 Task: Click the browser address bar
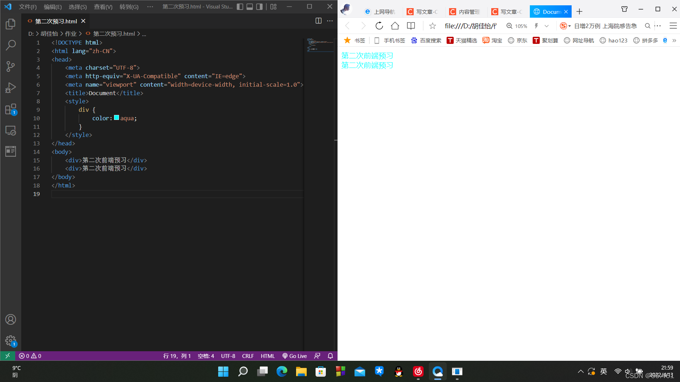pos(470,26)
